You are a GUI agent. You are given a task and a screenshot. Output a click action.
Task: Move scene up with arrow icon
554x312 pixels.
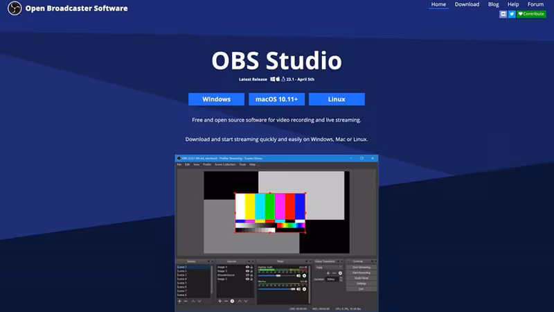coord(193,301)
